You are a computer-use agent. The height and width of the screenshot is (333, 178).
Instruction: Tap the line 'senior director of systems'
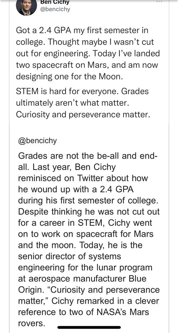coord(70,256)
